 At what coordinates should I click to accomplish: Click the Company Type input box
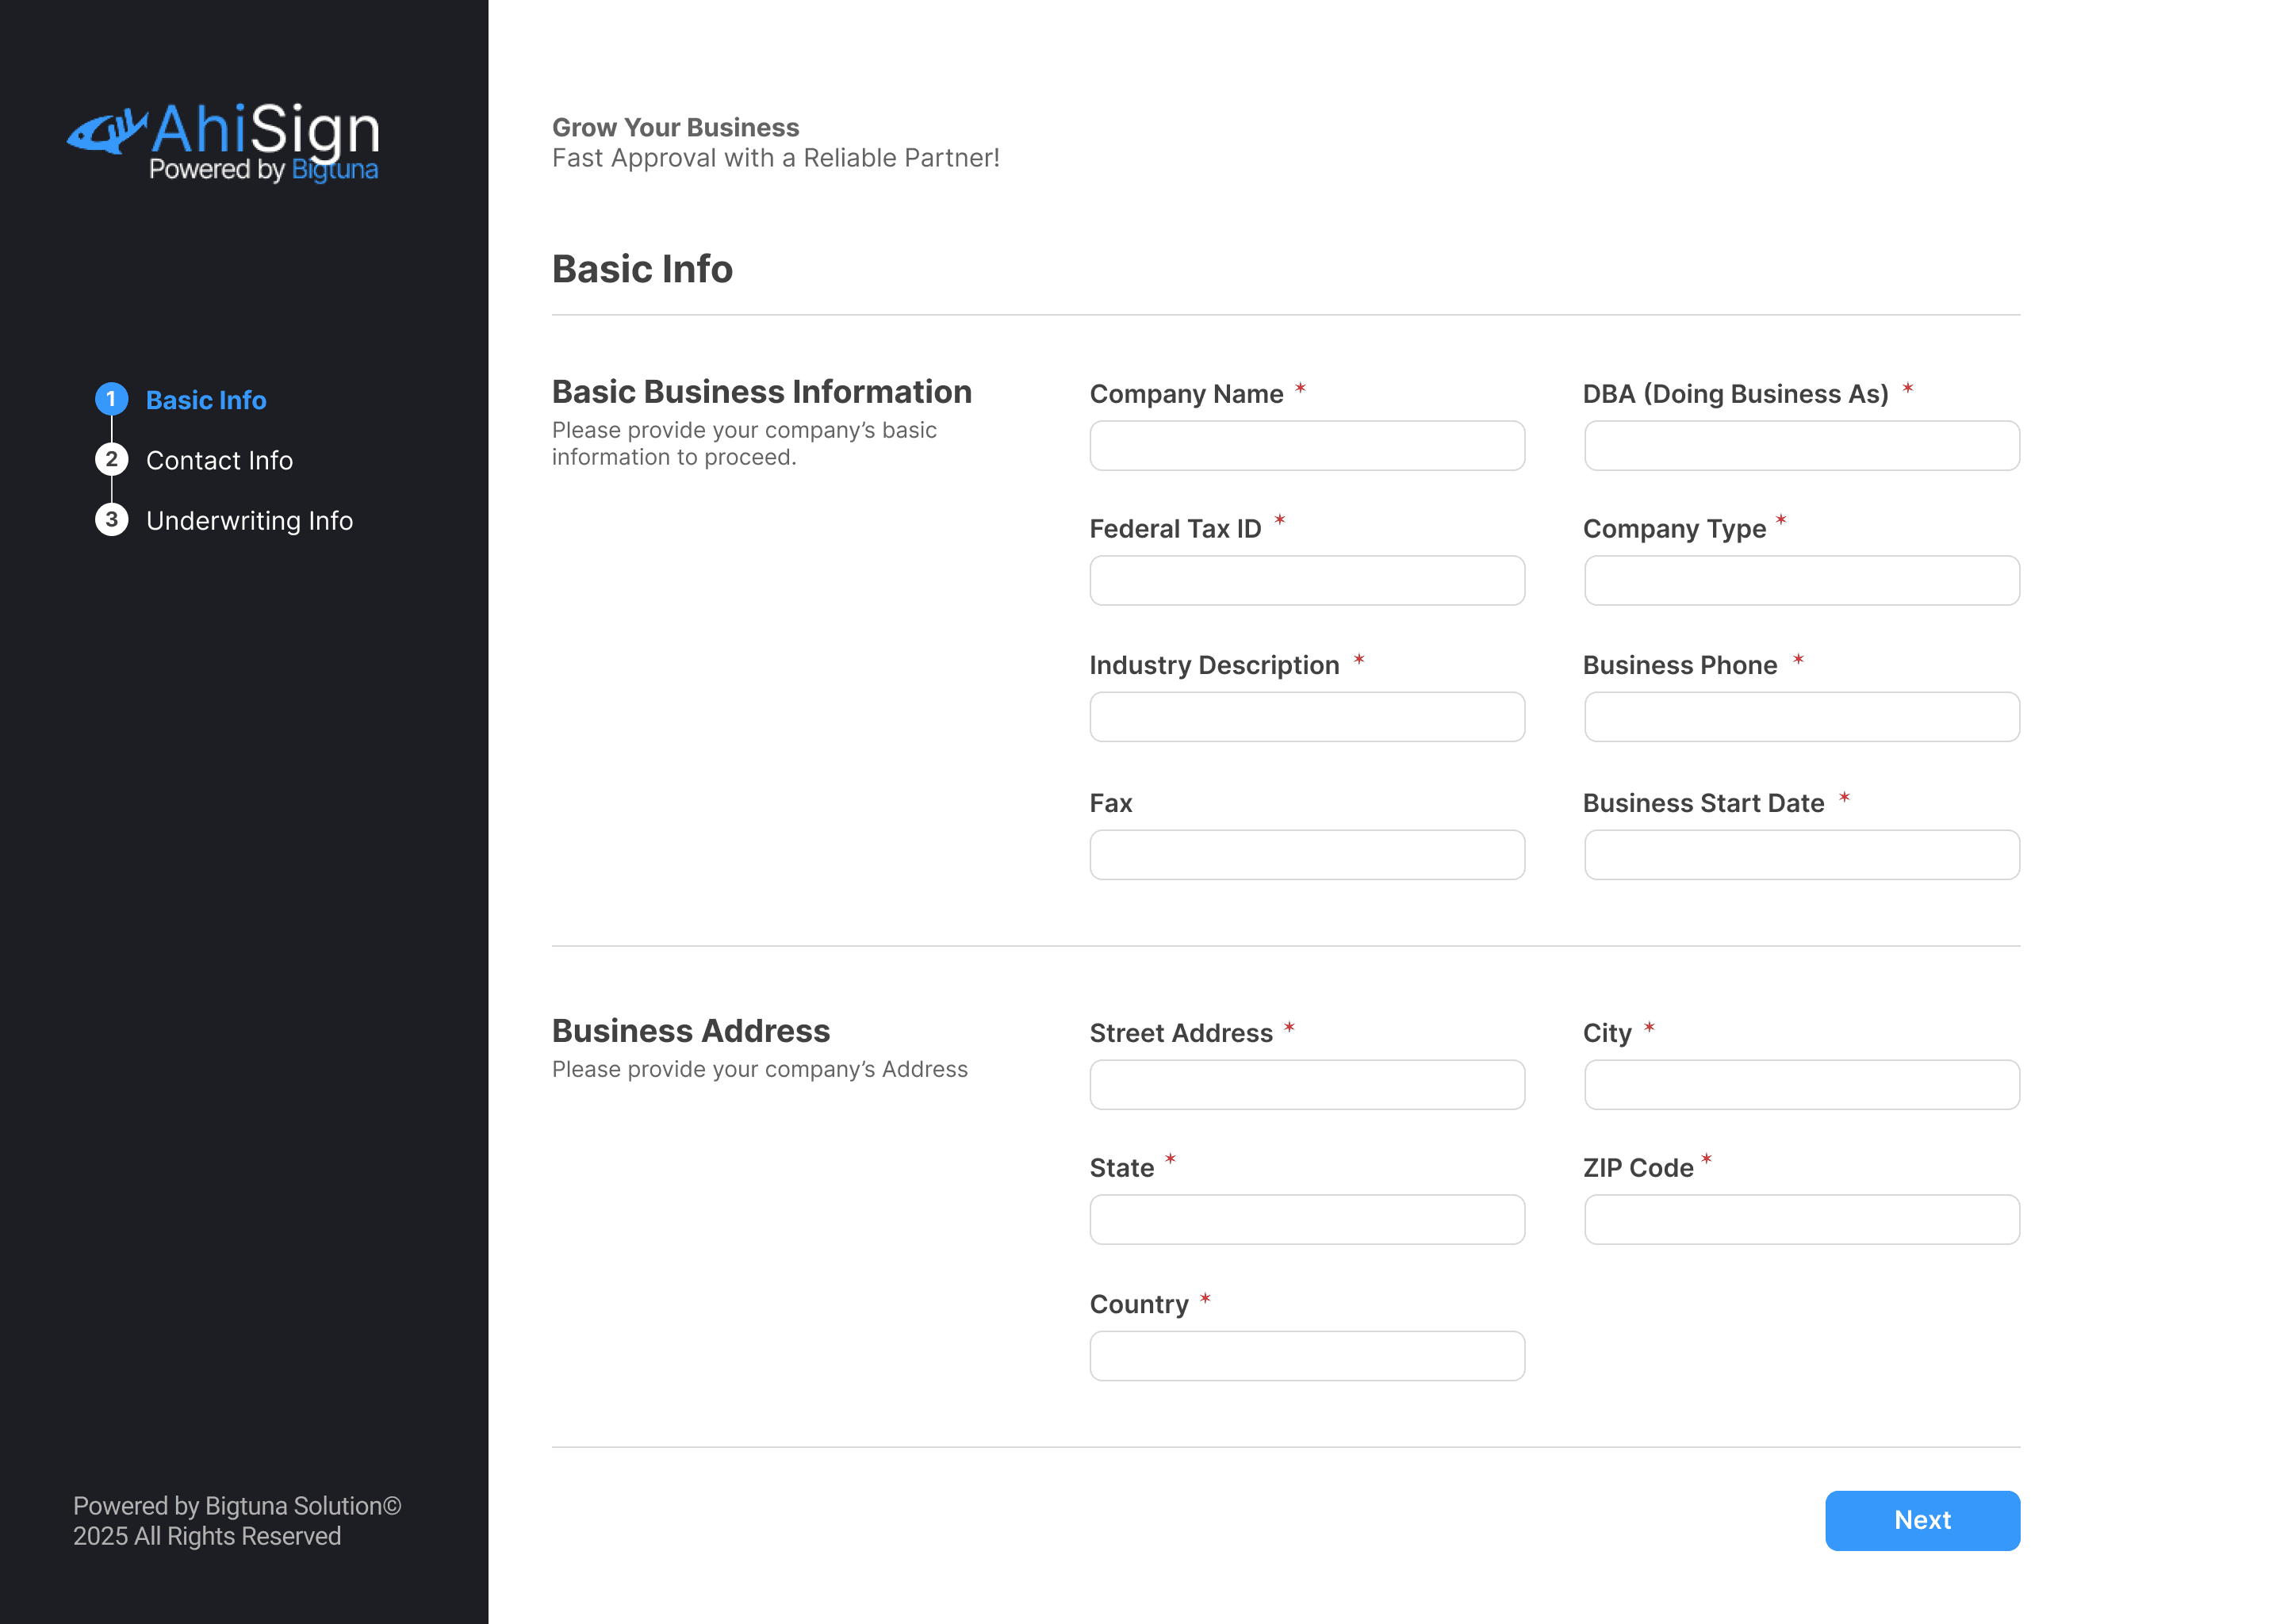point(1801,580)
